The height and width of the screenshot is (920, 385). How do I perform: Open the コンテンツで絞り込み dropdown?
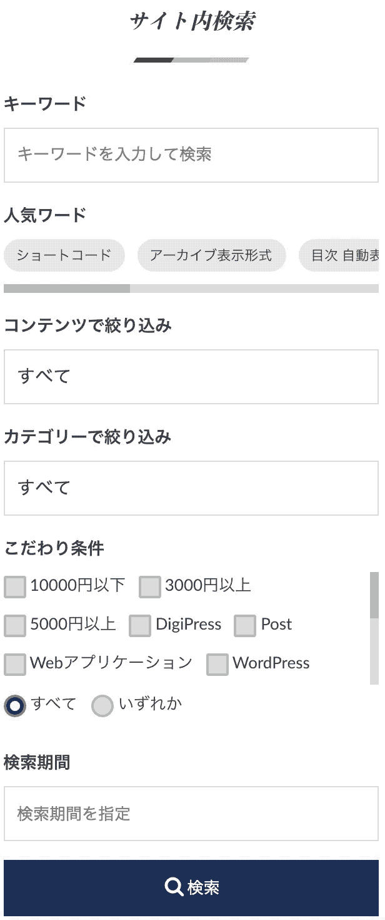pyautogui.click(x=191, y=377)
